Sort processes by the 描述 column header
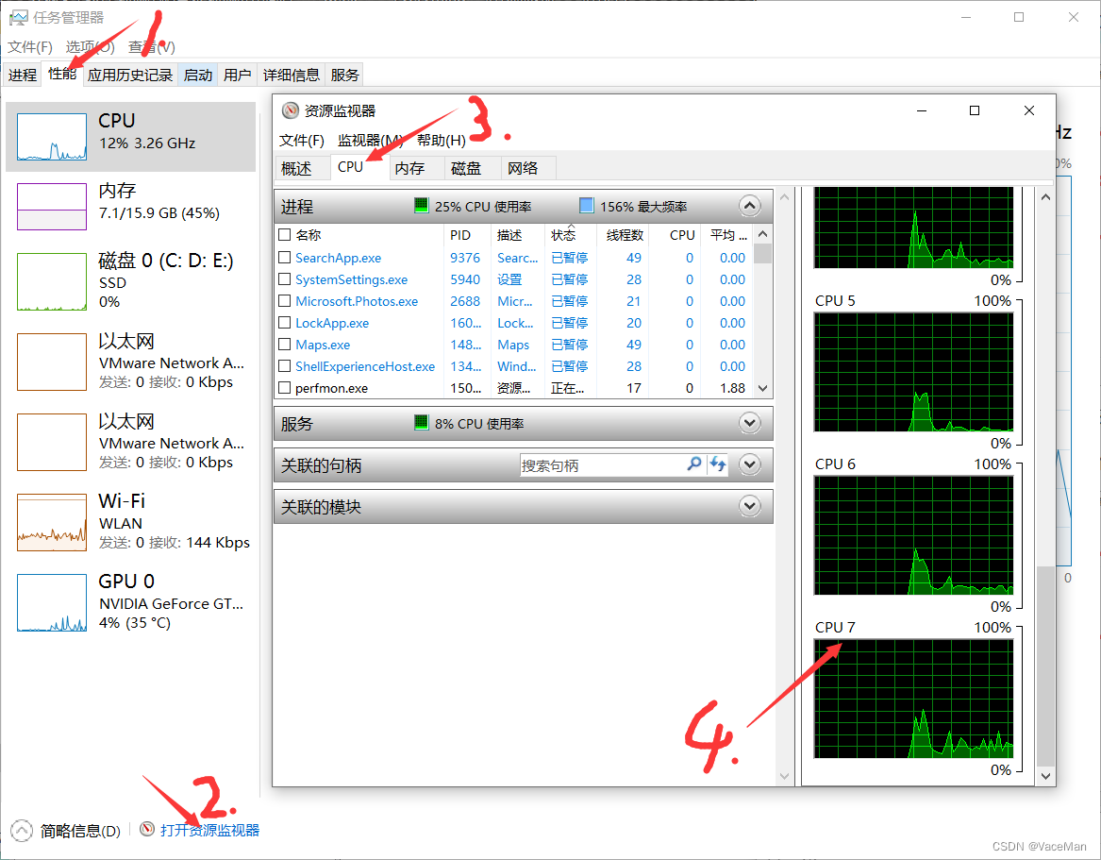The height and width of the screenshot is (860, 1101). (x=518, y=235)
